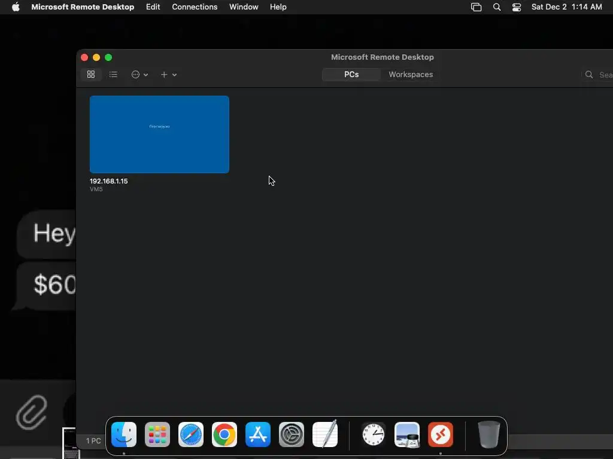Open Safari from the Dock
The width and height of the screenshot is (613, 459).
[x=191, y=434]
